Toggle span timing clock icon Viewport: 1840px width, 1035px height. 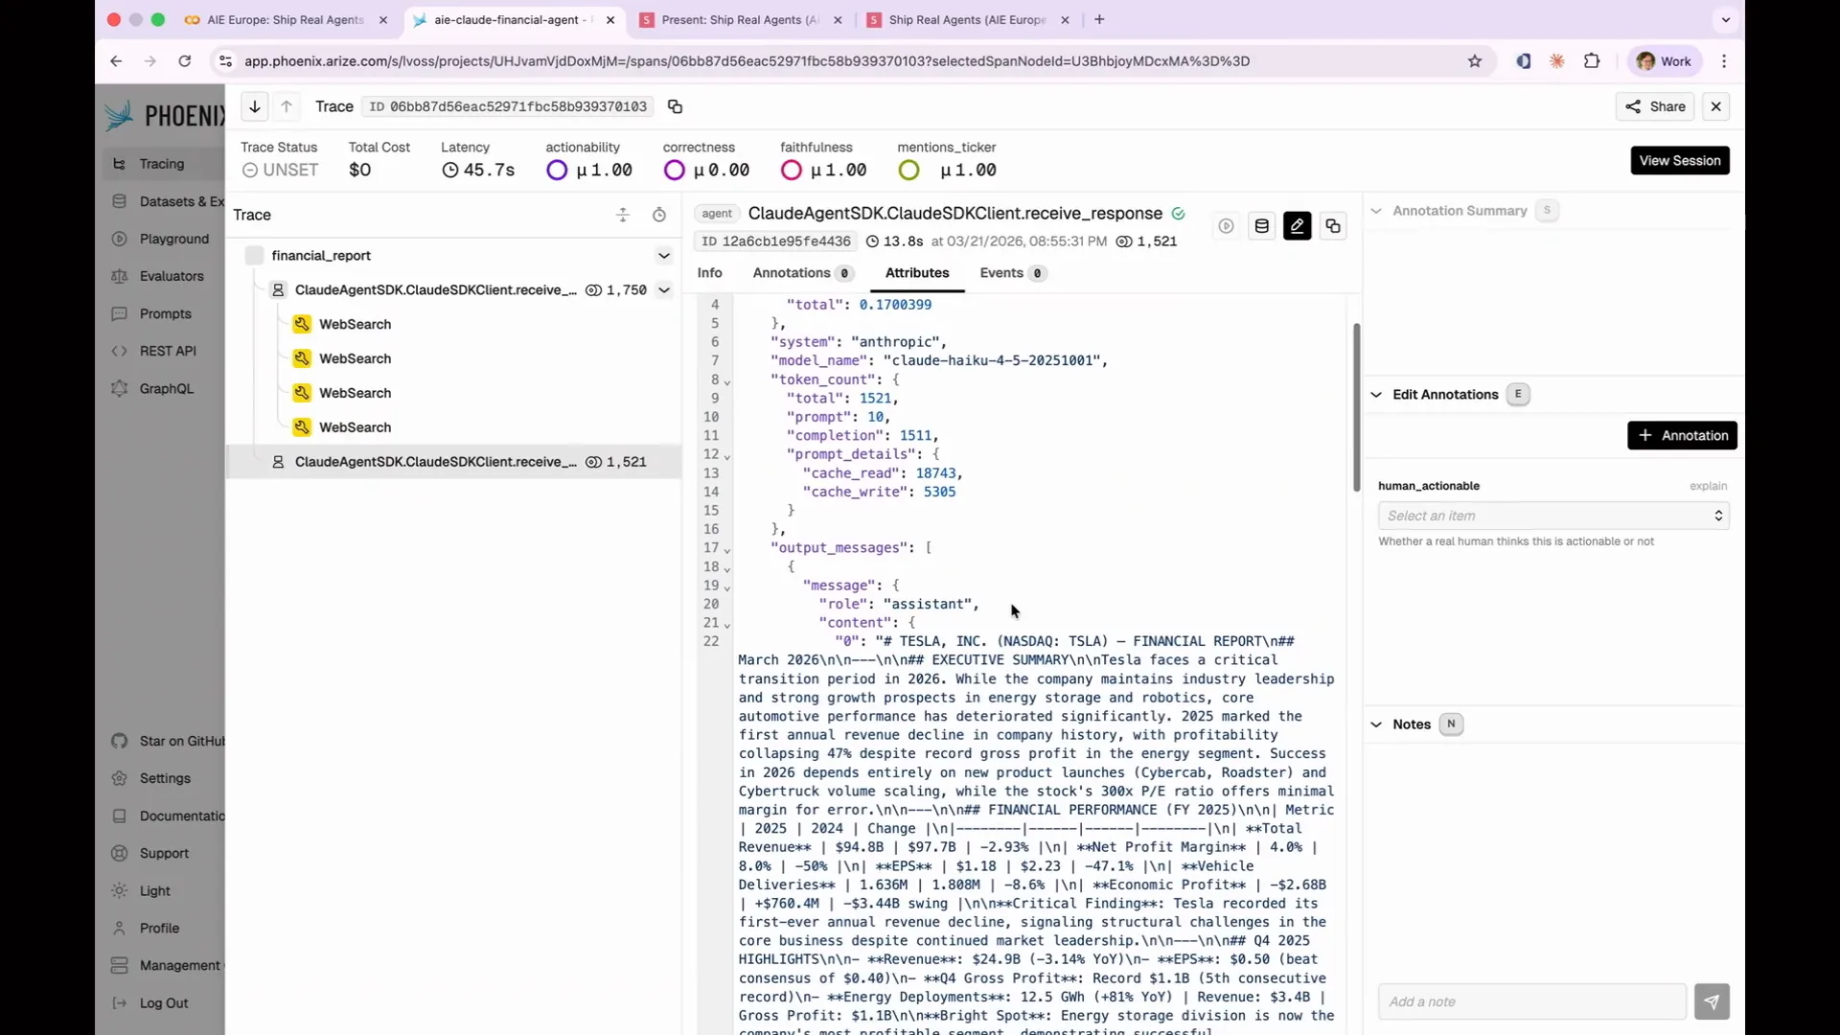pyautogui.click(x=659, y=215)
